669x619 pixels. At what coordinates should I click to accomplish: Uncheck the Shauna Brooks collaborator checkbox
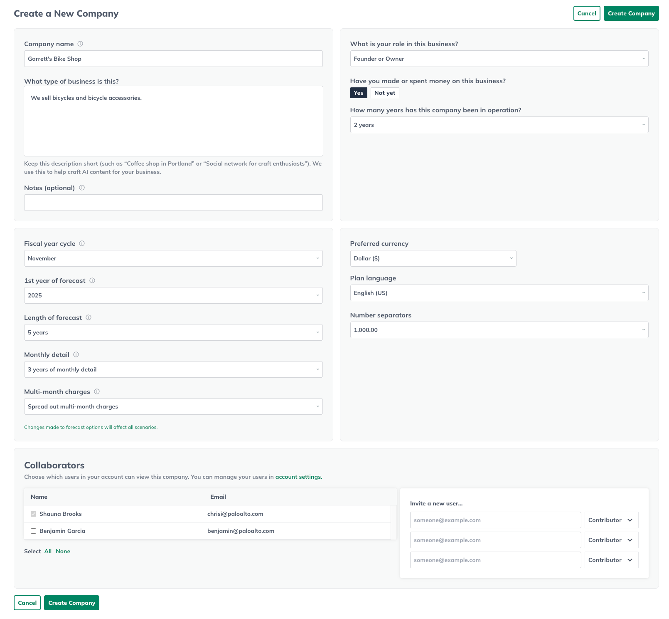click(x=33, y=514)
